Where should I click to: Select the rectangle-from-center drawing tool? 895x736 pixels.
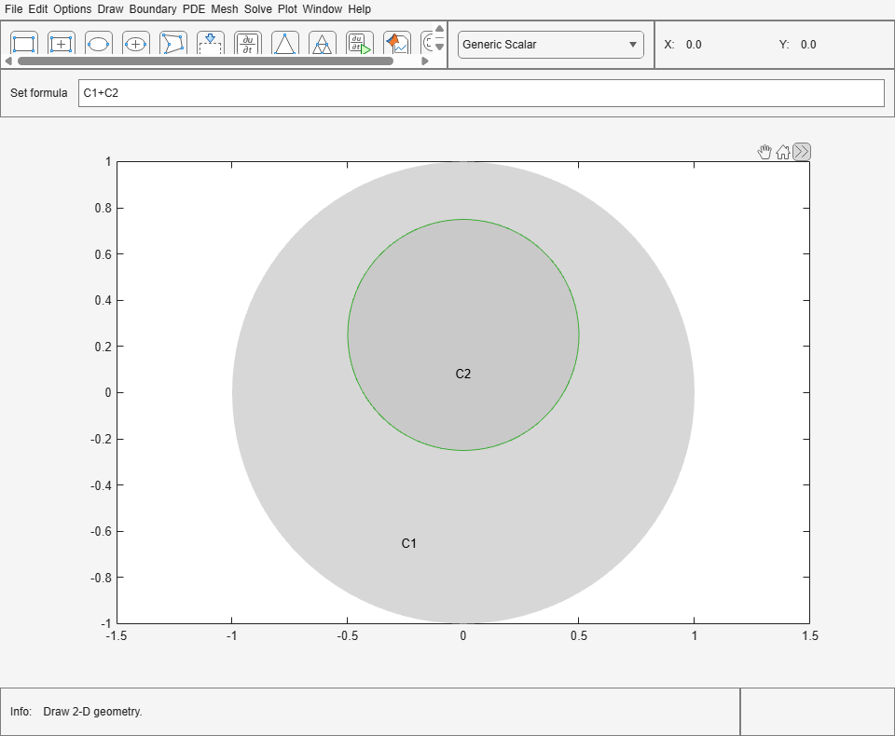point(61,43)
